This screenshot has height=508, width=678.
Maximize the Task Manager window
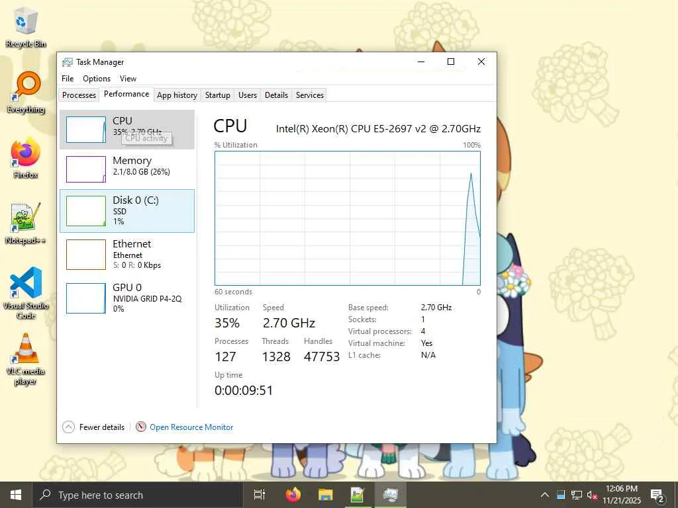coord(450,62)
